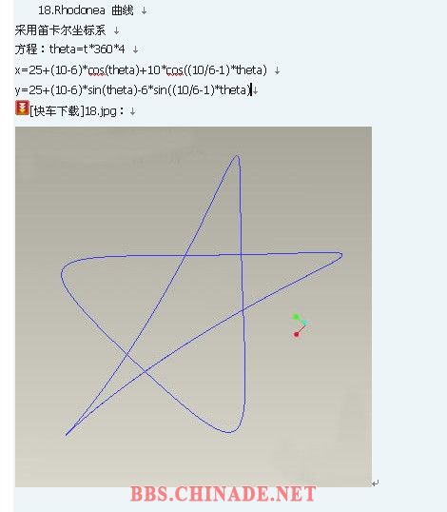Click the cyan axis origin marker

point(304,323)
